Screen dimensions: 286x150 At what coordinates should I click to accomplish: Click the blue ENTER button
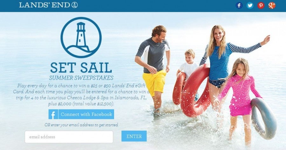134,136
